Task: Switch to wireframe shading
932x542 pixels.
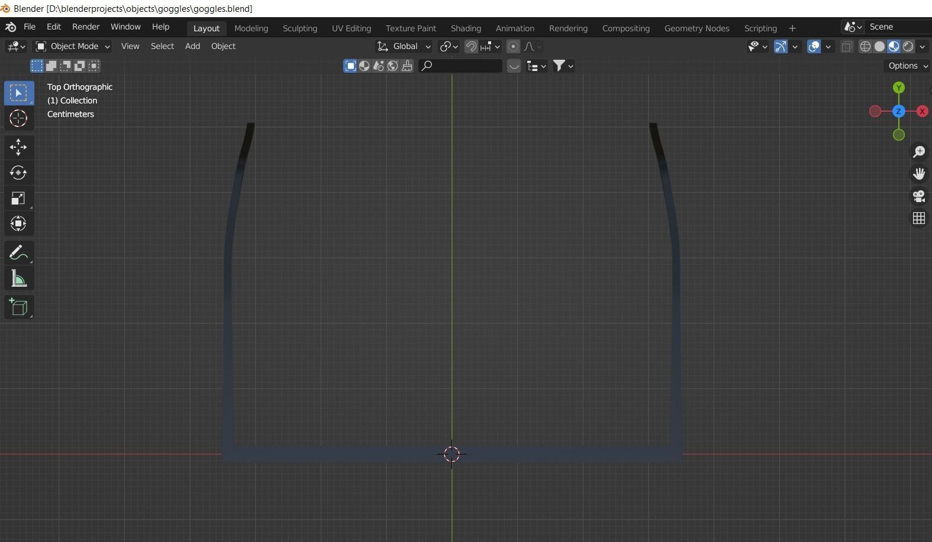Action: pos(866,46)
